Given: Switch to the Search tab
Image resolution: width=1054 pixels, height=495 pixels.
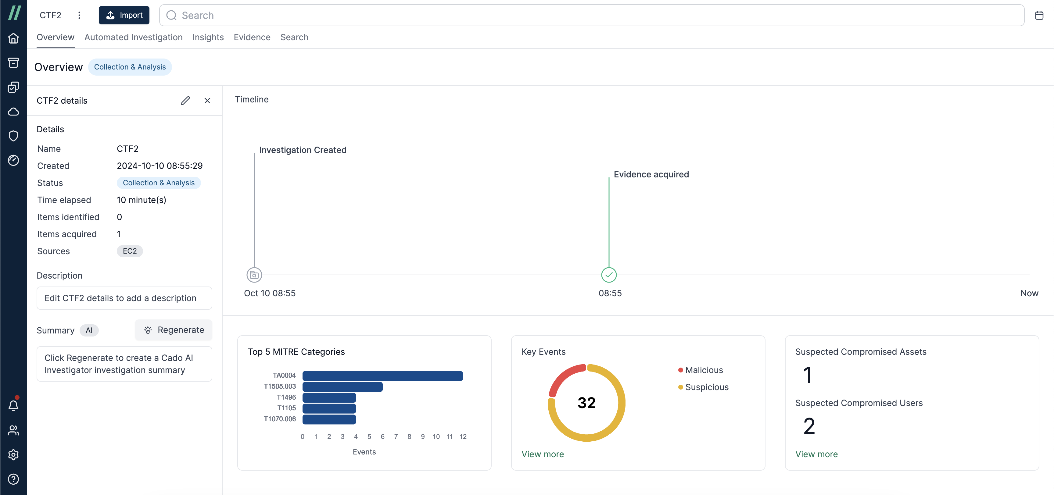Looking at the screenshot, I should tap(294, 37).
